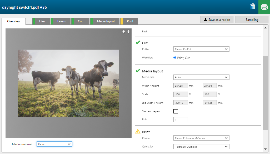Click the Rolls input field
The image size is (270, 154).
181,120
